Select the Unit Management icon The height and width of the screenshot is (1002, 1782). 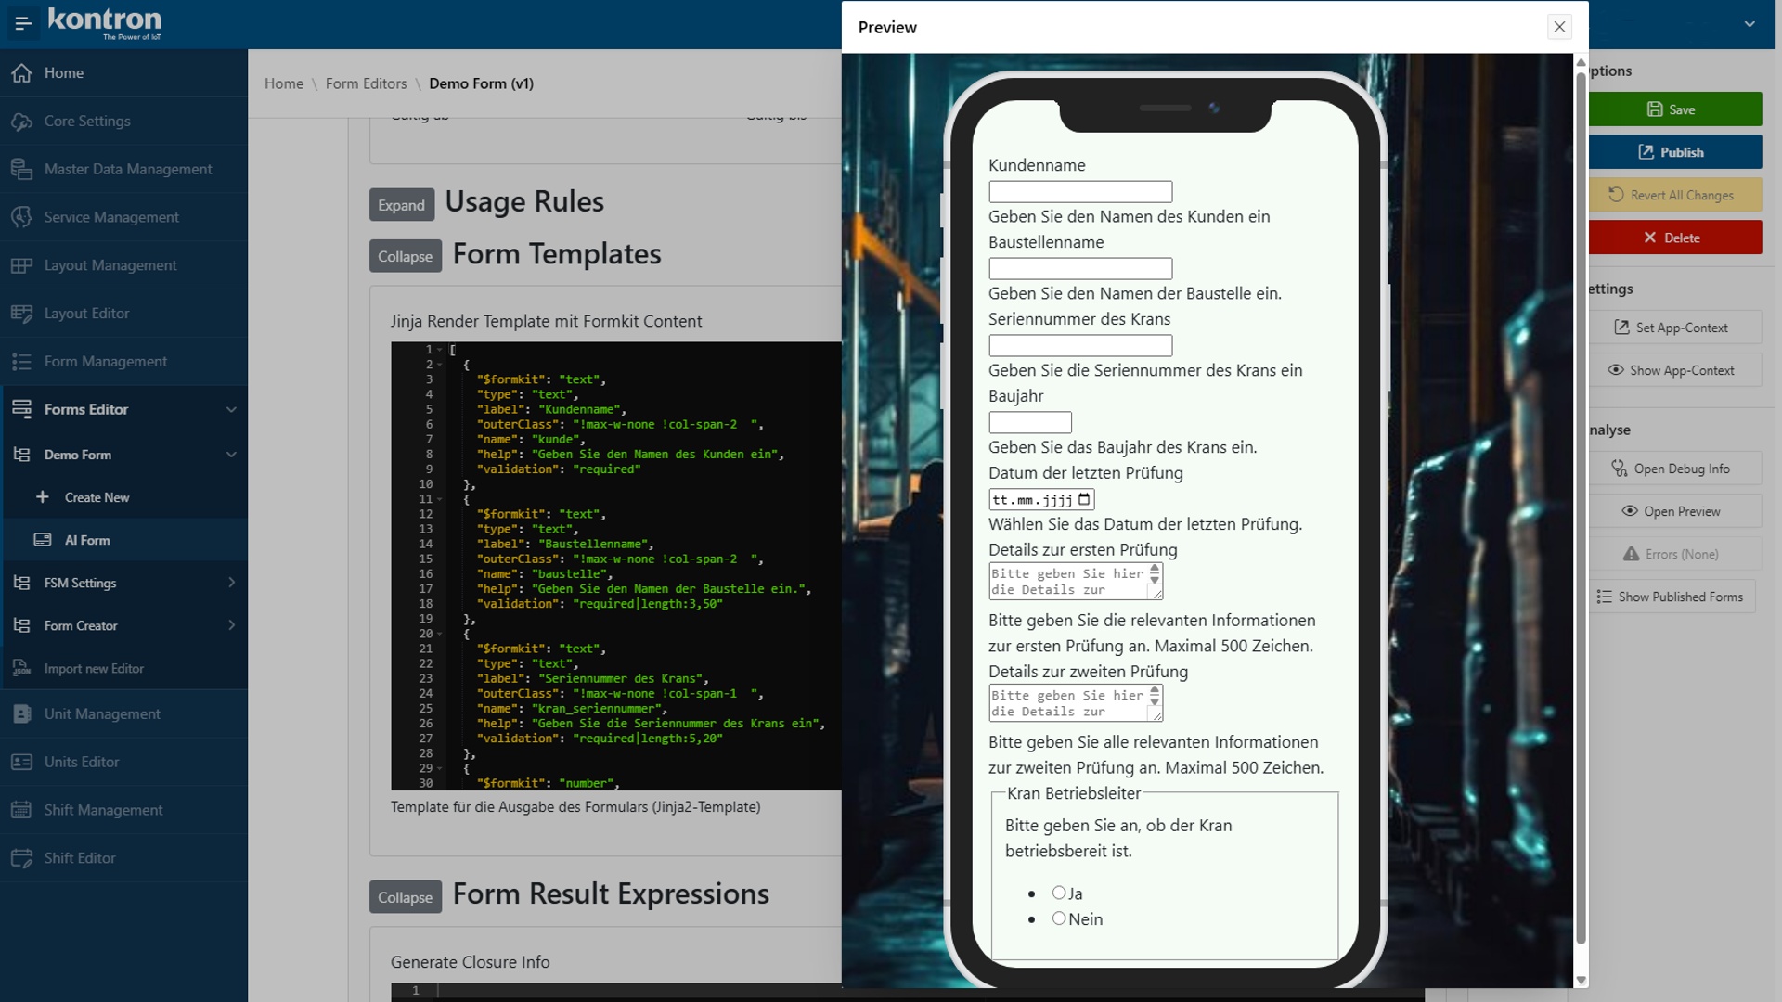tap(20, 713)
